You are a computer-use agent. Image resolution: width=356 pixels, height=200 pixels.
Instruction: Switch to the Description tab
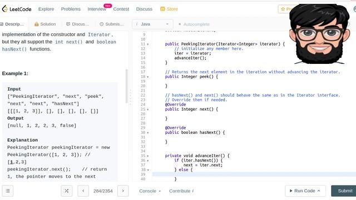click(12, 24)
